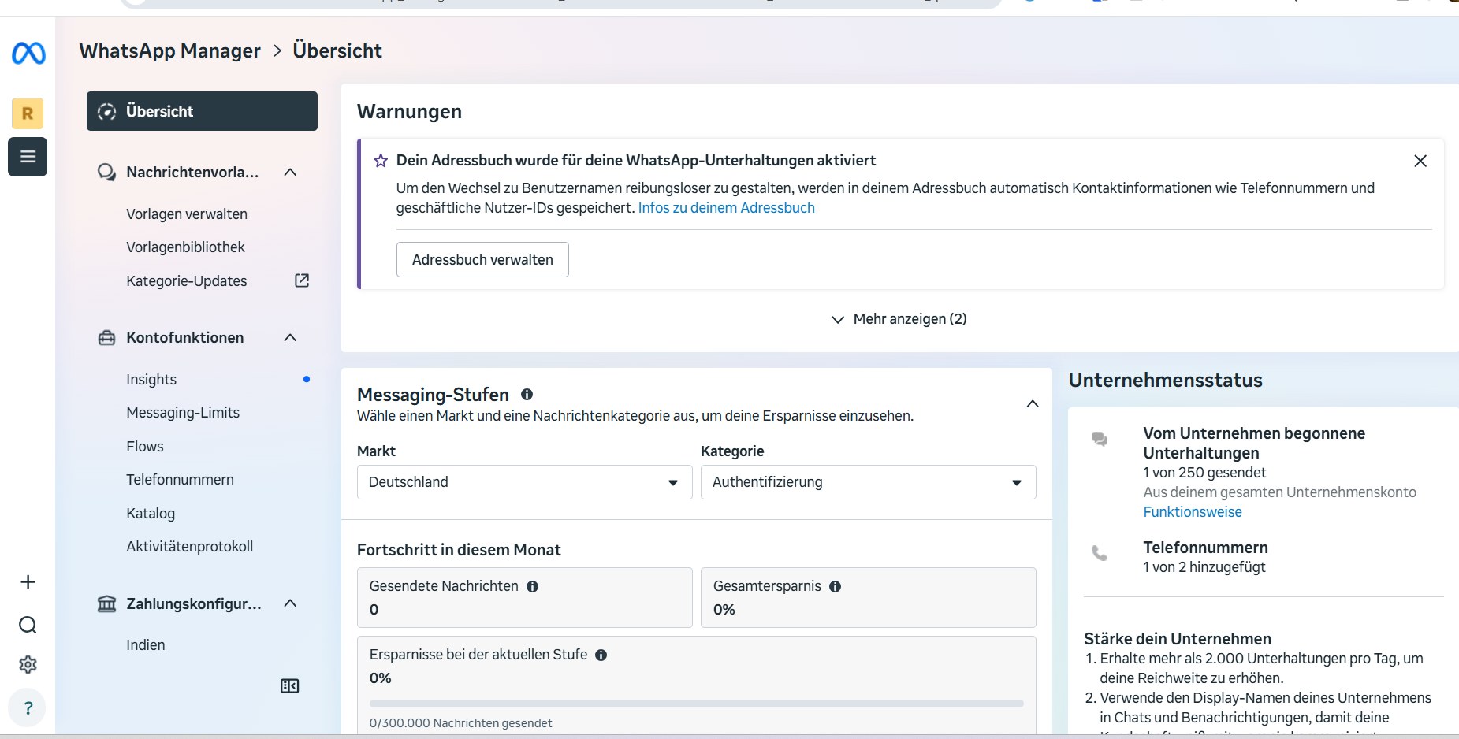Click the star icon in the Adressbuch warning

pos(381,161)
